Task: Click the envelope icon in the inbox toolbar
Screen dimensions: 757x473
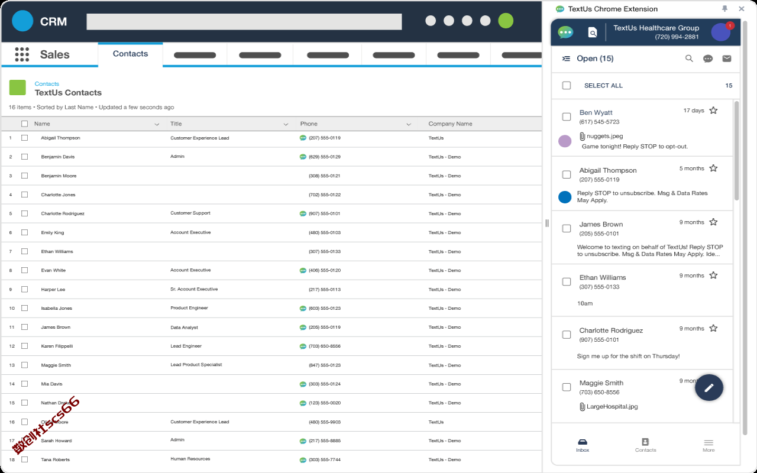Action: coord(727,59)
